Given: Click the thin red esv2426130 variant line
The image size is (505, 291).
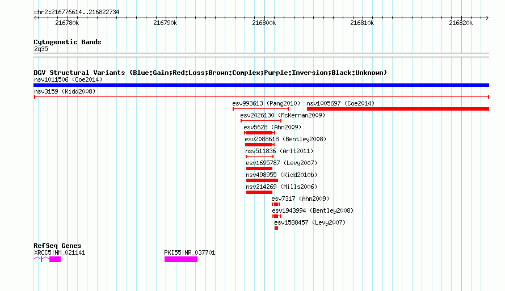Looking at the screenshot, I should click(x=261, y=121).
